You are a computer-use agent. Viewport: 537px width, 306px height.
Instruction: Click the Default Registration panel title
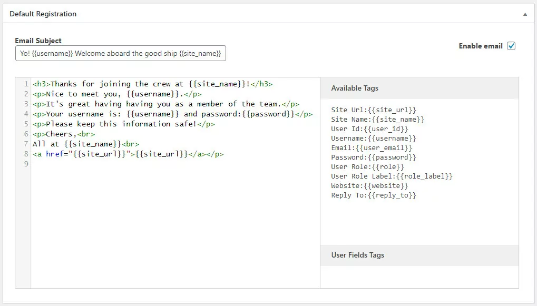click(x=43, y=14)
